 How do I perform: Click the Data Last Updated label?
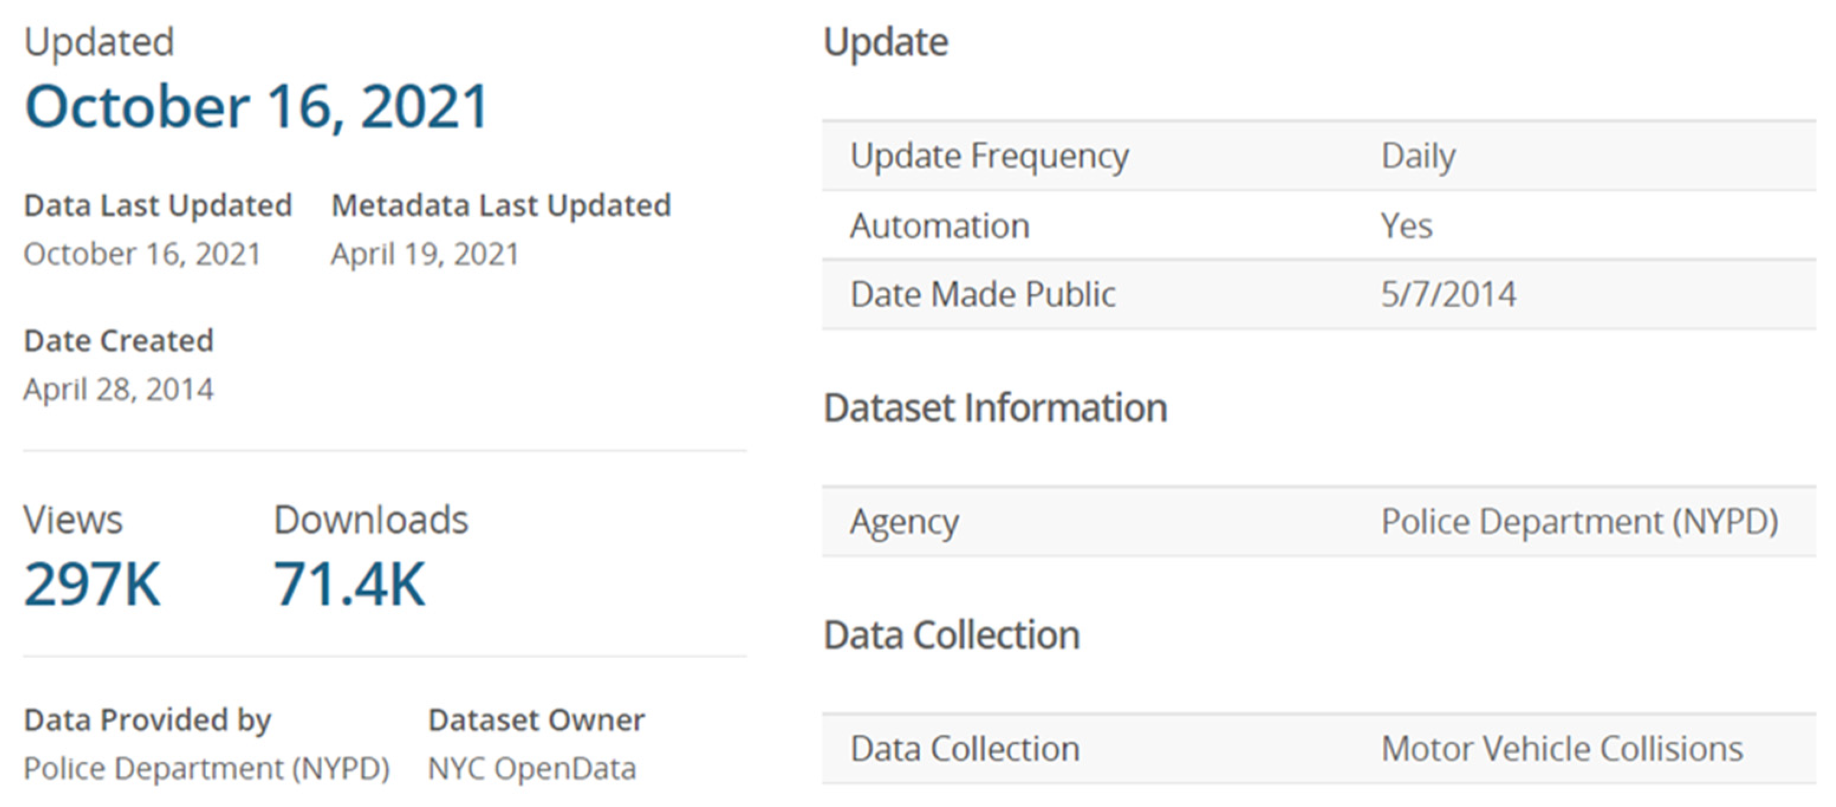[158, 206]
